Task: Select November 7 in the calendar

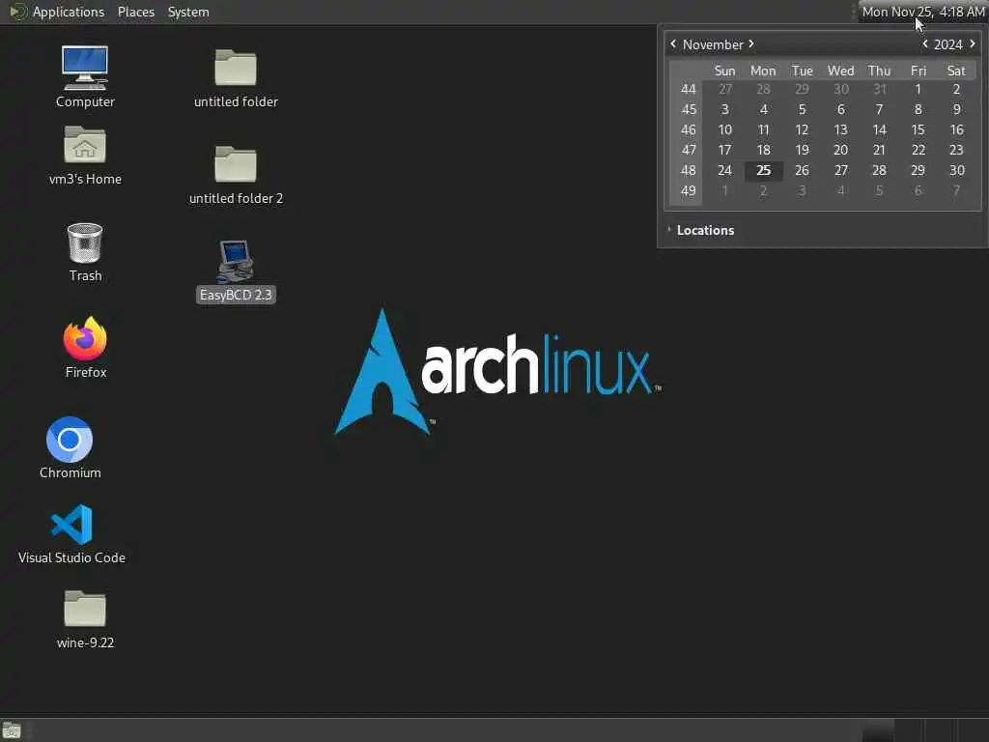Action: click(x=879, y=110)
